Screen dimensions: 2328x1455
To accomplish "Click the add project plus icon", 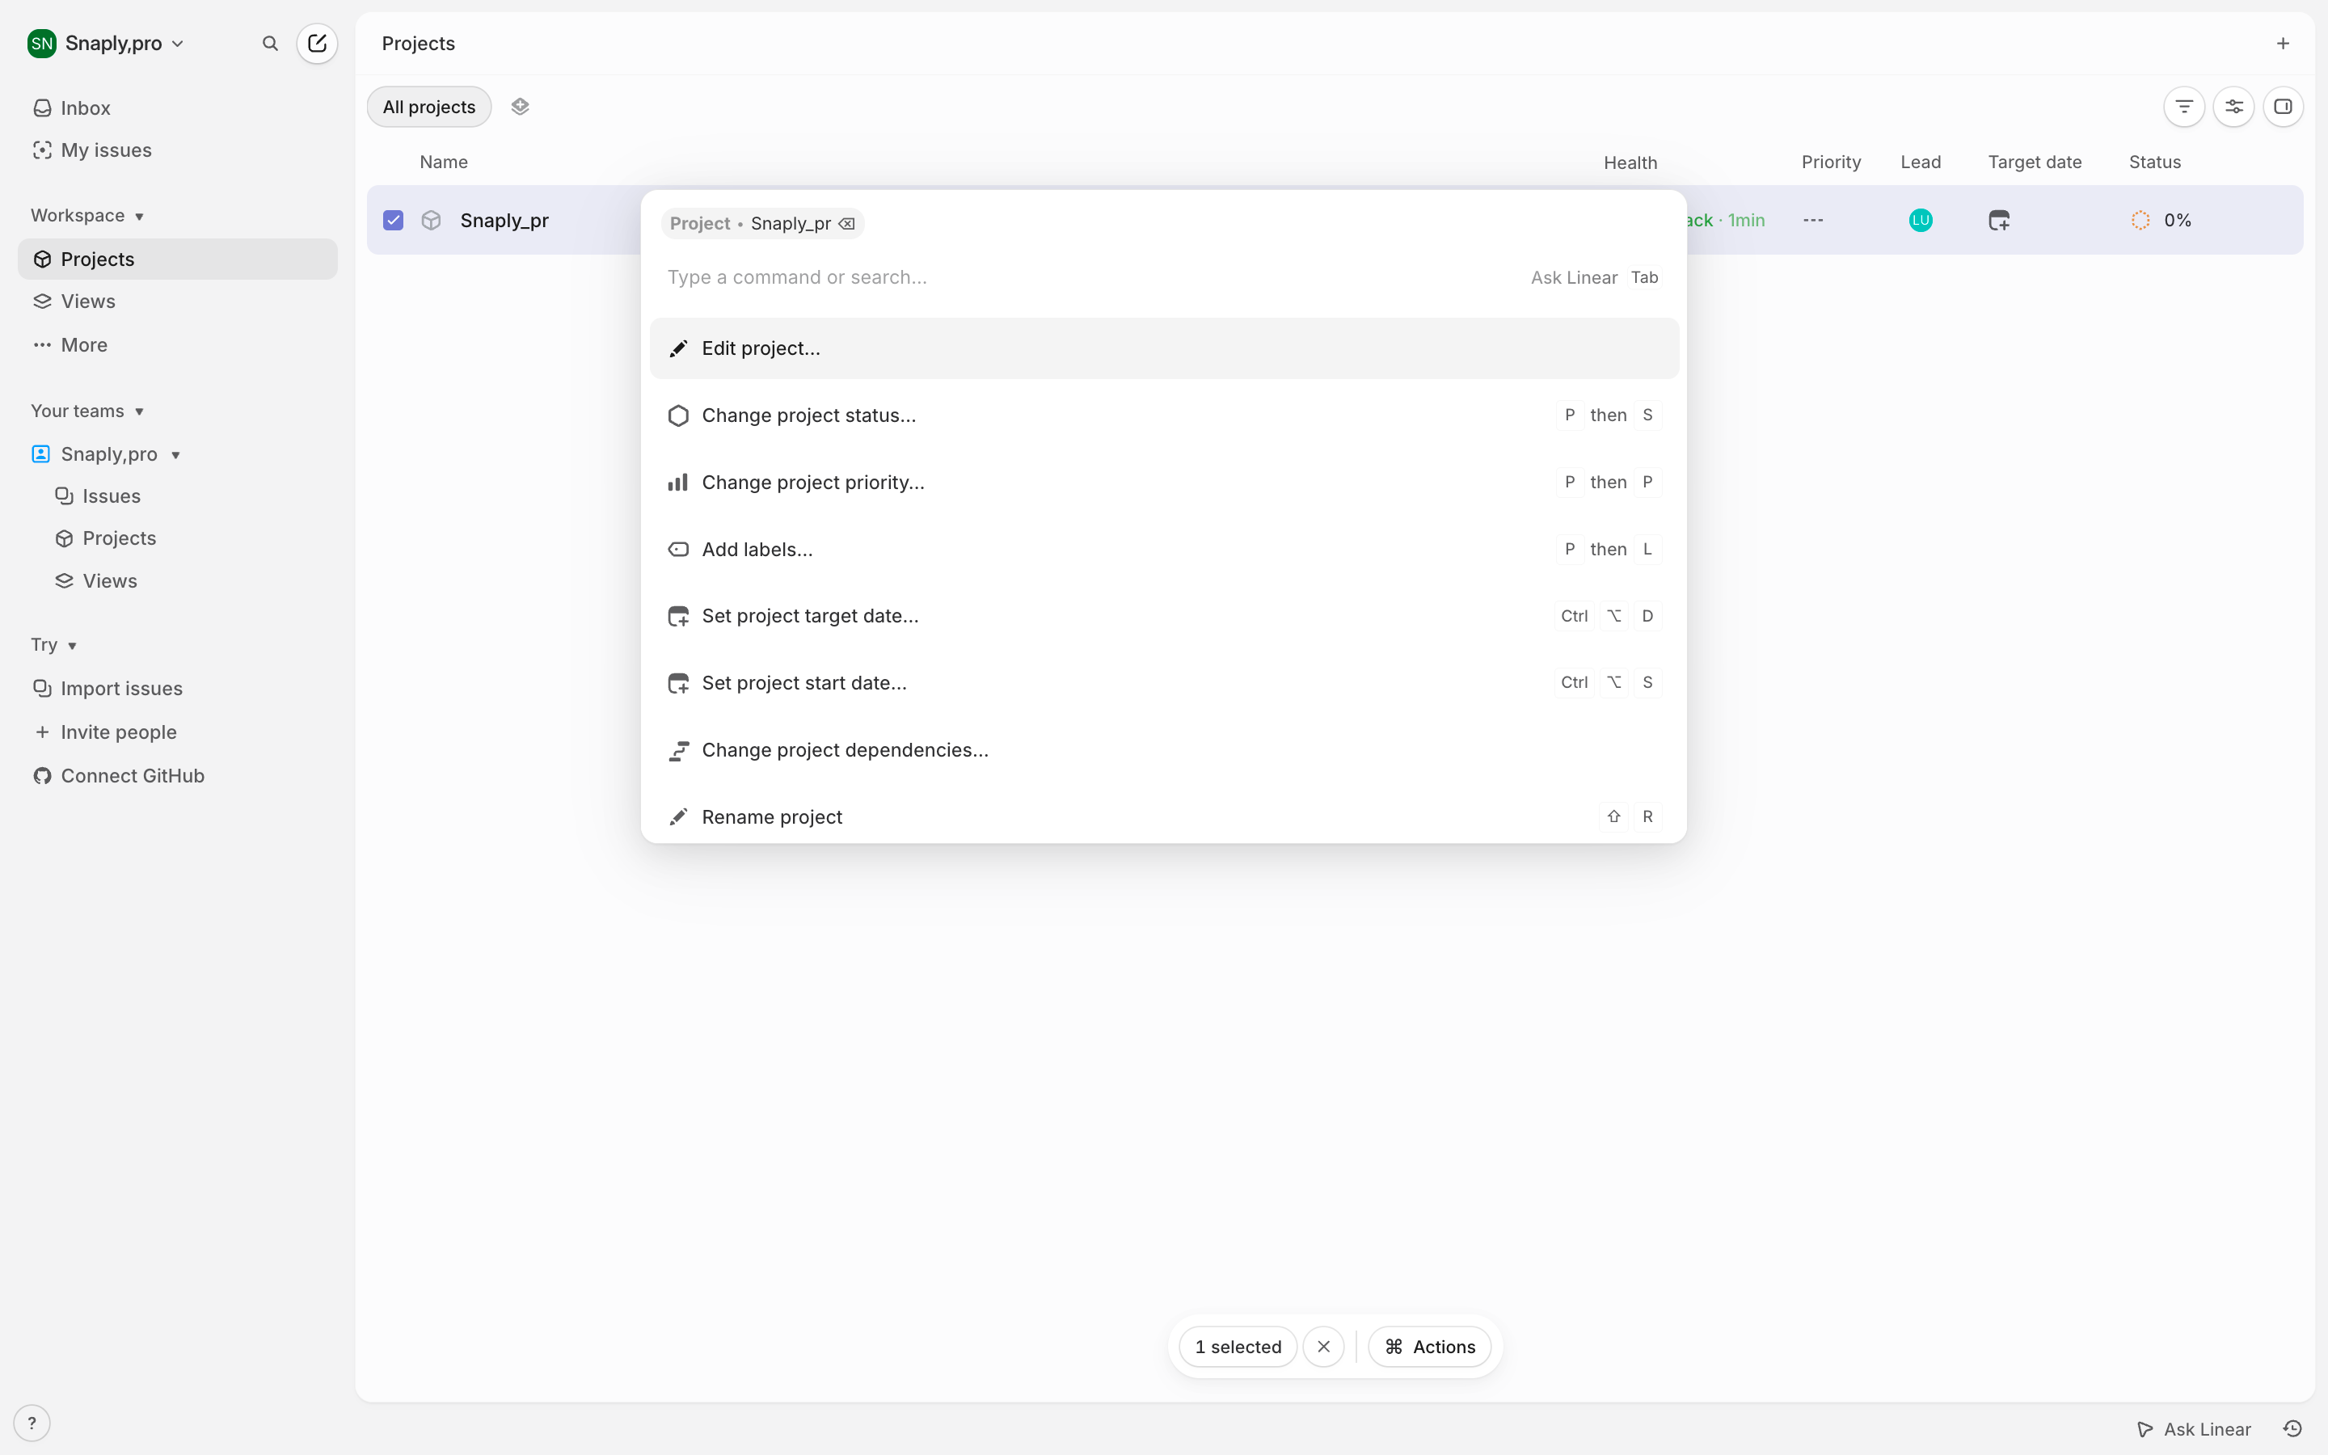I will tap(2283, 44).
